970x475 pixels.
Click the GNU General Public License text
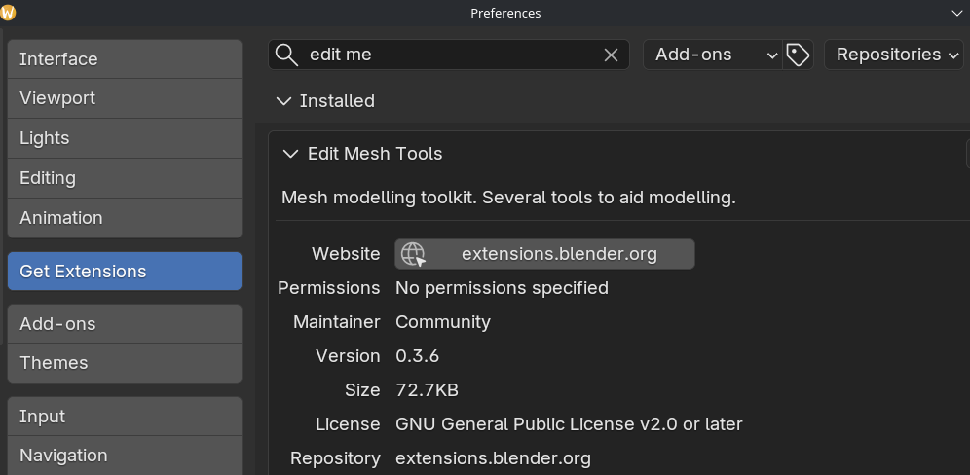pyautogui.click(x=569, y=424)
